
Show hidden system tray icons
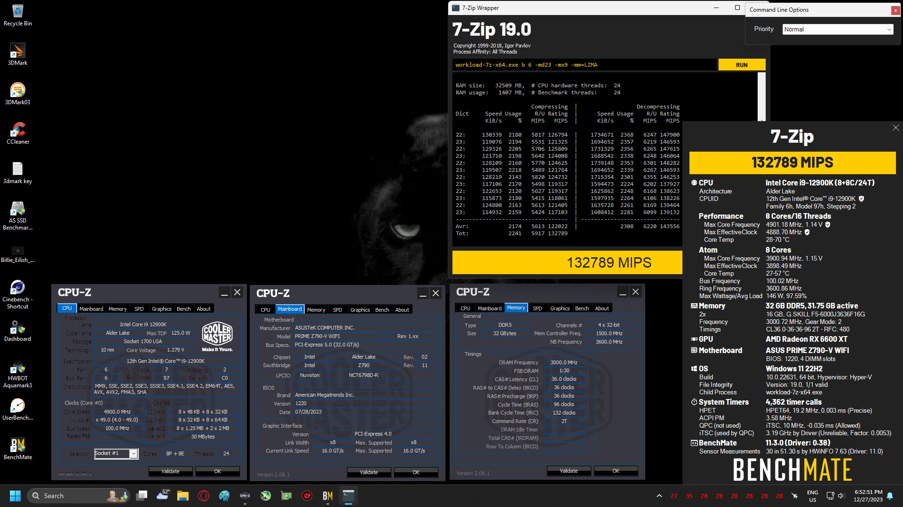pos(659,496)
